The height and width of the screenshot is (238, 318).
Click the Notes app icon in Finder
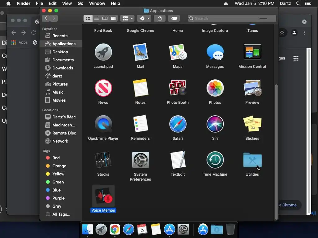pos(140,88)
